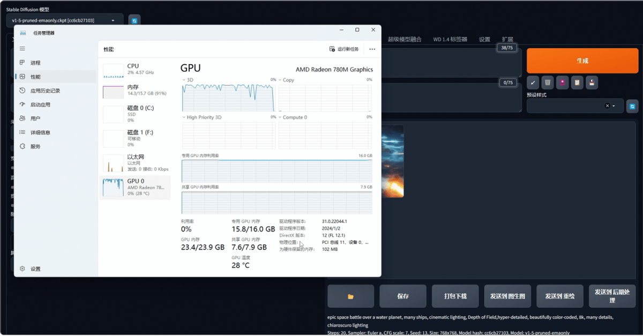Switch to WD 1.4 标签器 tab
This screenshot has width=643, height=336.
coord(450,40)
